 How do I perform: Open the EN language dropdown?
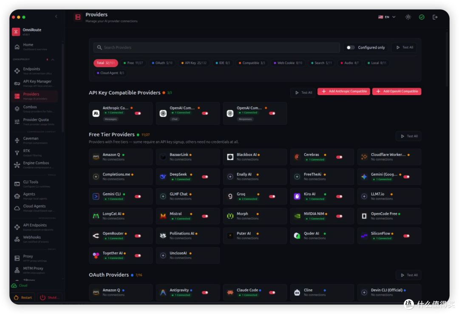click(x=387, y=17)
